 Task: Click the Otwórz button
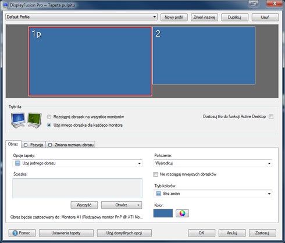coord(122,205)
